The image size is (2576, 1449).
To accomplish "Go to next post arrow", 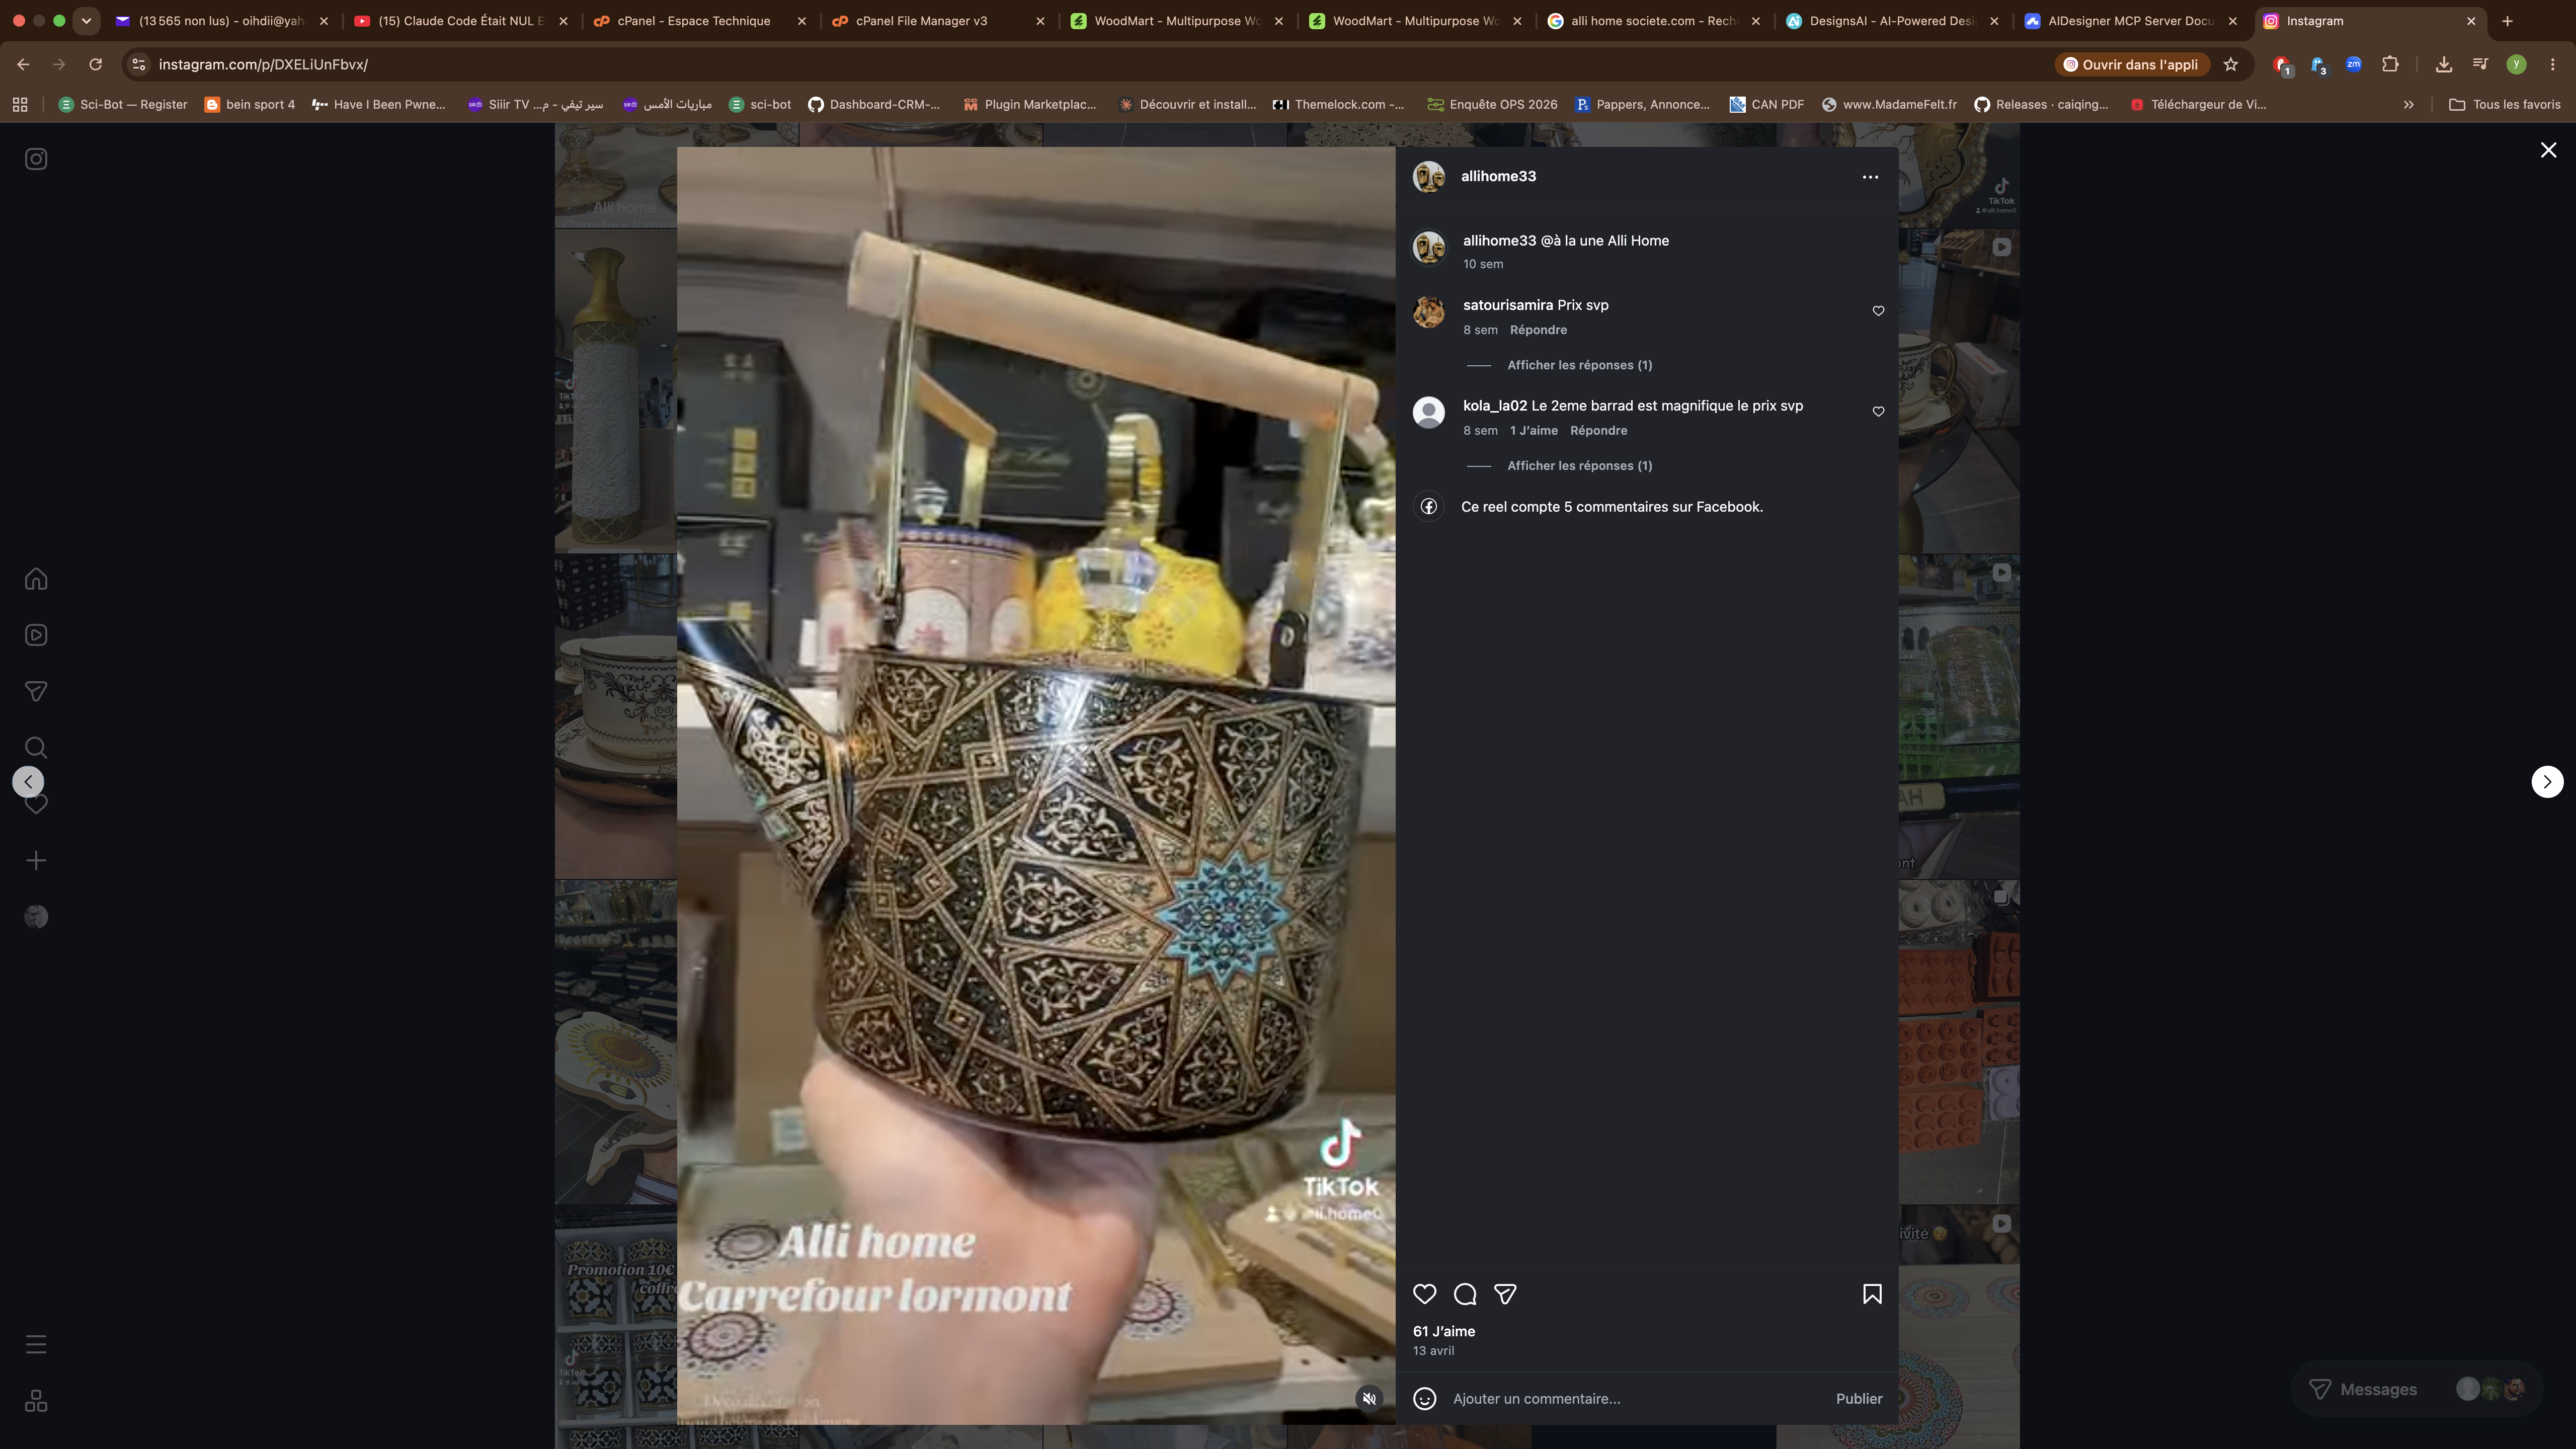I will [x=2547, y=782].
